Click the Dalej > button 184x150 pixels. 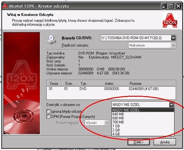click(139, 142)
